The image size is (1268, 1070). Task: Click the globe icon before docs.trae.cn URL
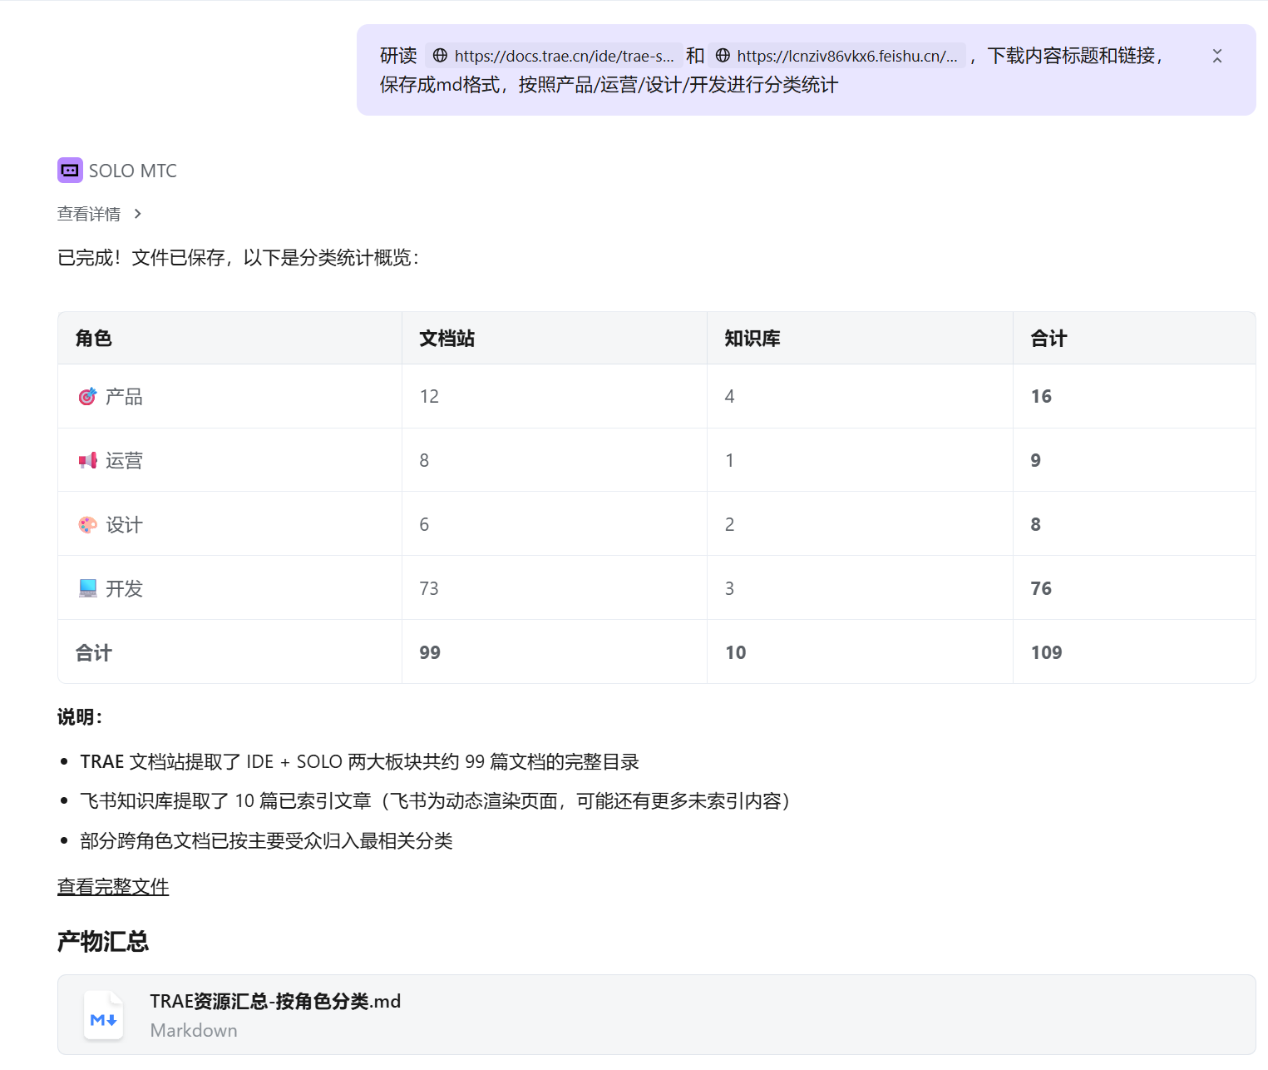440,56
